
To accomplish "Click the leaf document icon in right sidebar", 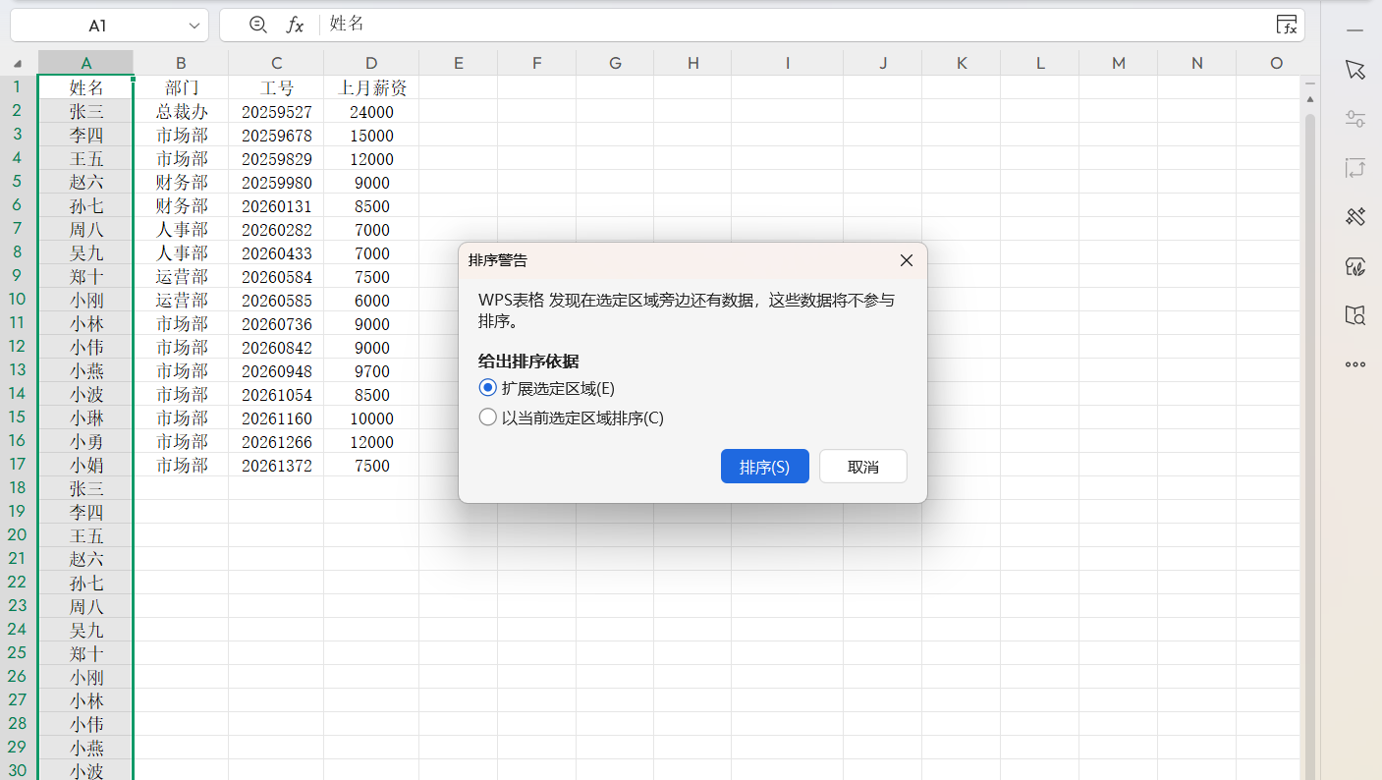I will (1355, 266).
